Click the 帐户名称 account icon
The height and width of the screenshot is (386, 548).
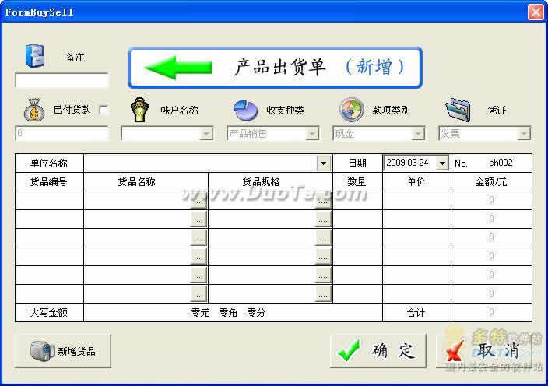139,110
